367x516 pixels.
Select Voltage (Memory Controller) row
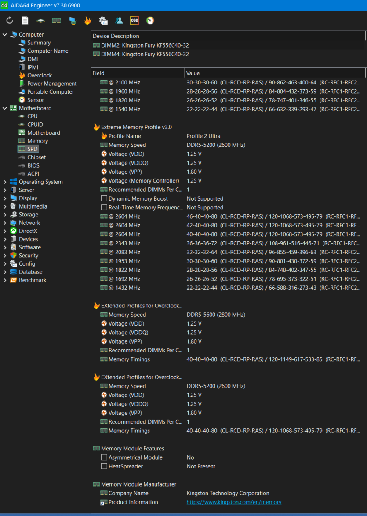pos(229,181)
